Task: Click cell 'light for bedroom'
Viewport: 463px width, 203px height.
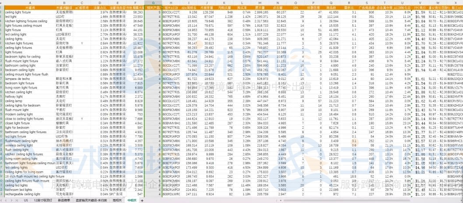Action: 29,127
